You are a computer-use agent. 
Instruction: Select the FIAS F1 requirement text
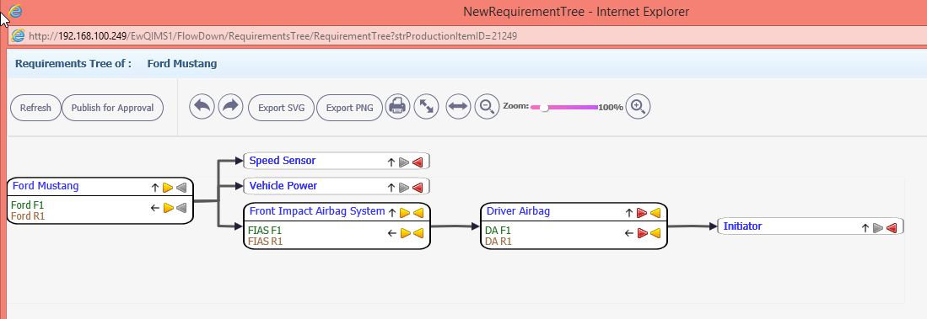[265, 231]
